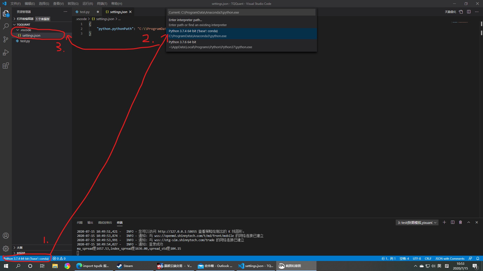483x271 pixels.
Task: Click the errors and warnings status indicator
Action: click(x=59, y=258)
